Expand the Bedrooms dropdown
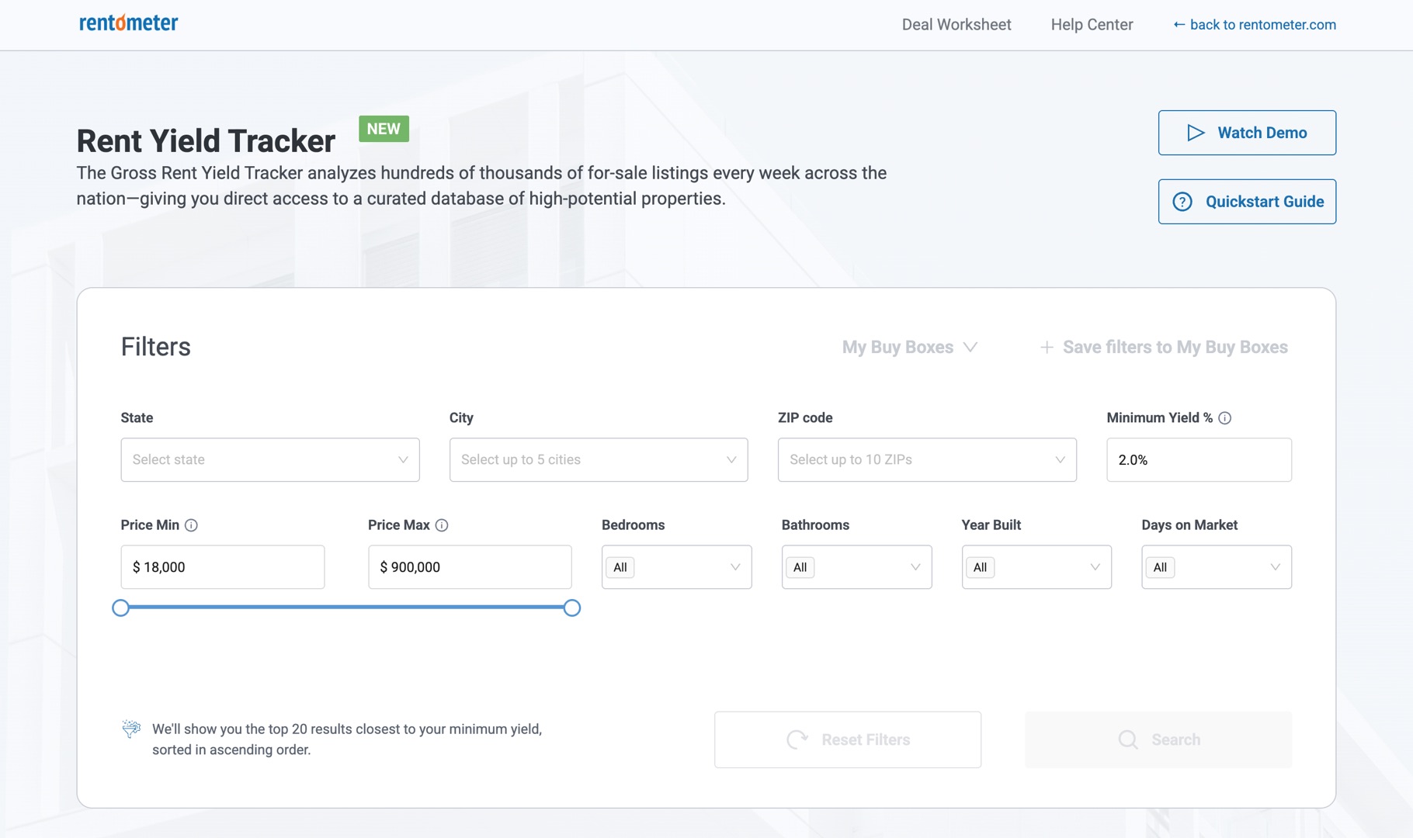 pyautogui.click(x=676, y=567)
